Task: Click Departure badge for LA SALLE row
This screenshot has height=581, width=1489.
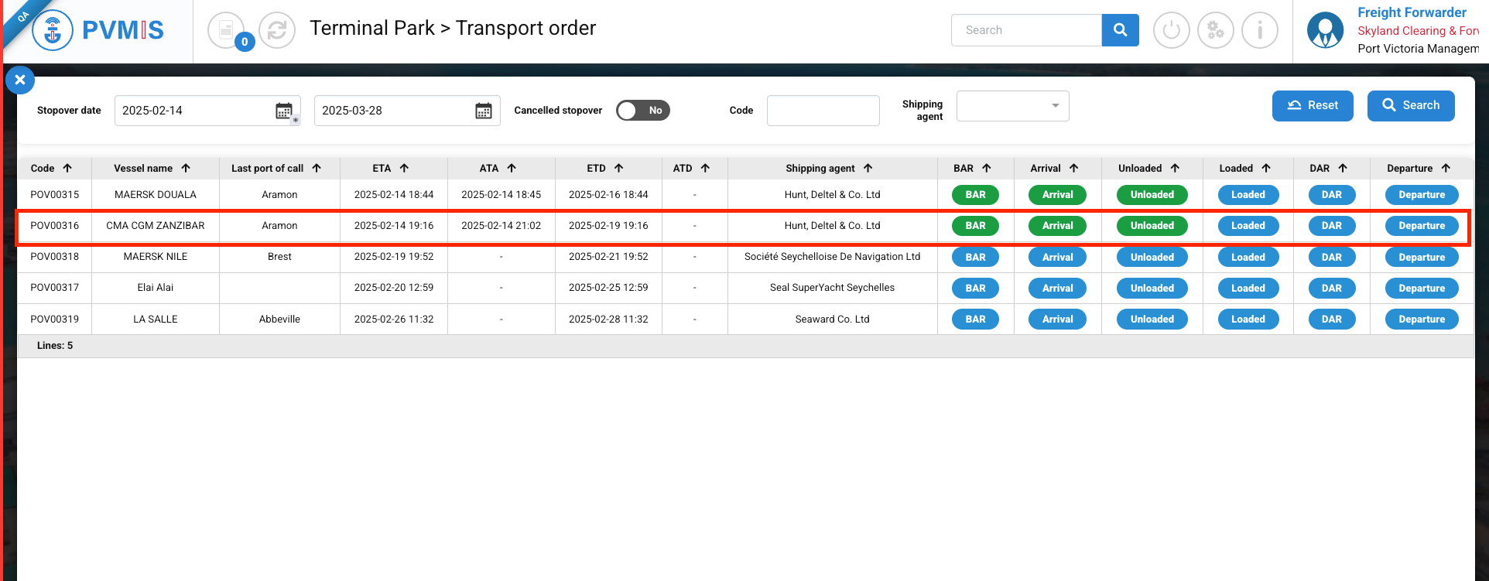Action: click(1421, 319)
